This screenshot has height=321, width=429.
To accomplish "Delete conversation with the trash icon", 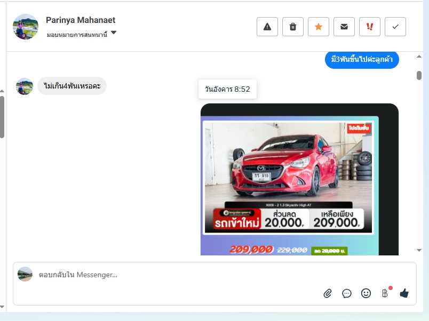I will click(293, 27).
